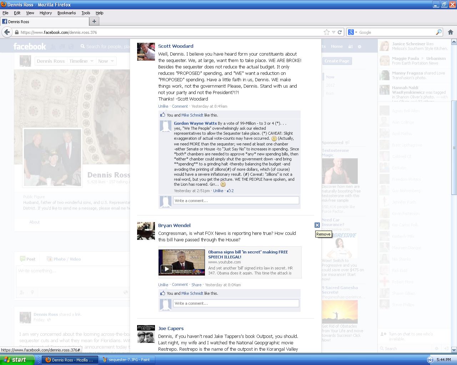Click the Home link in Facebook header
This screenshot has height=365, width=457.
pyautogui.click(x=337, y=46)
